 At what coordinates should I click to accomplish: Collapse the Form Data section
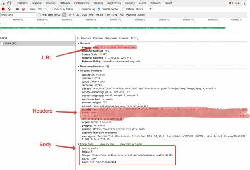(78, 144)
